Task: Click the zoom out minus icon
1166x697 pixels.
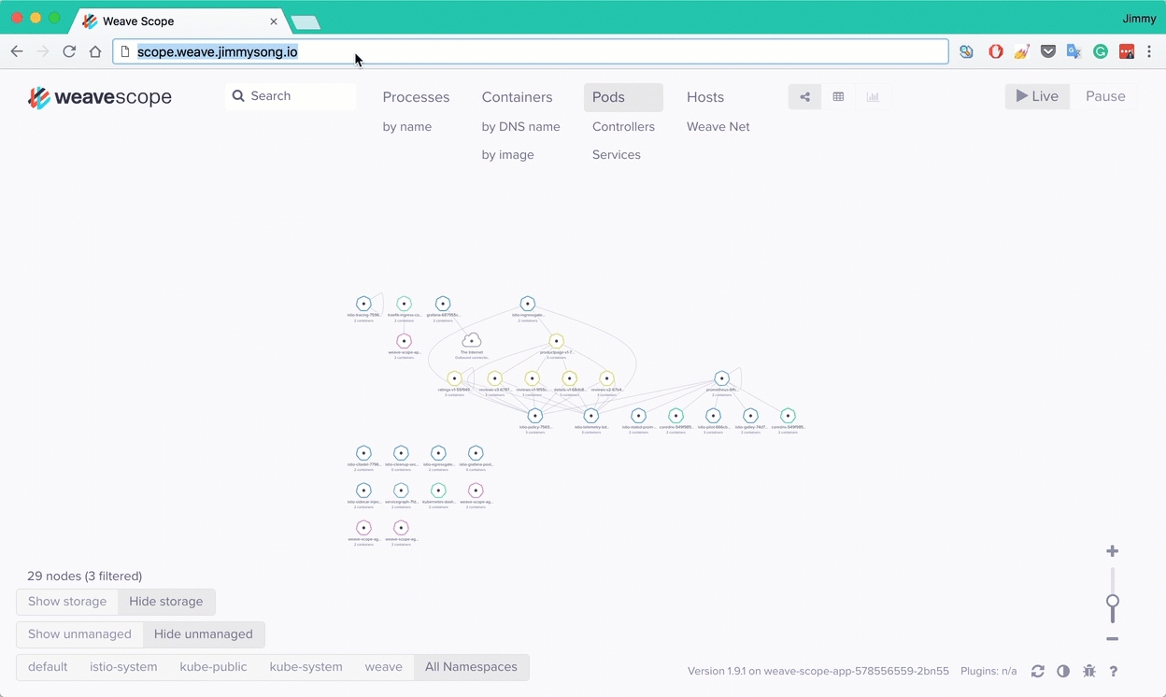Action: click(1112, 639)
